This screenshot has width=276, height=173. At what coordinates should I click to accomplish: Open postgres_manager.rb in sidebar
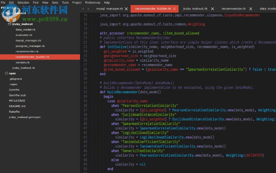click(30, 46)
